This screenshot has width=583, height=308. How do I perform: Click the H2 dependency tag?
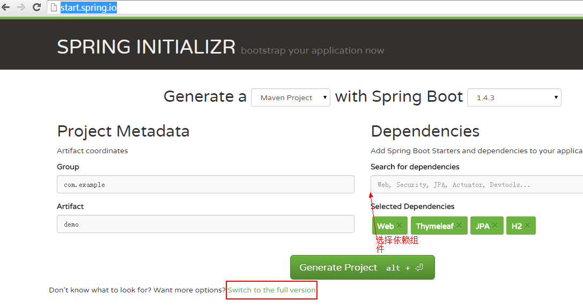pos(521,226)
